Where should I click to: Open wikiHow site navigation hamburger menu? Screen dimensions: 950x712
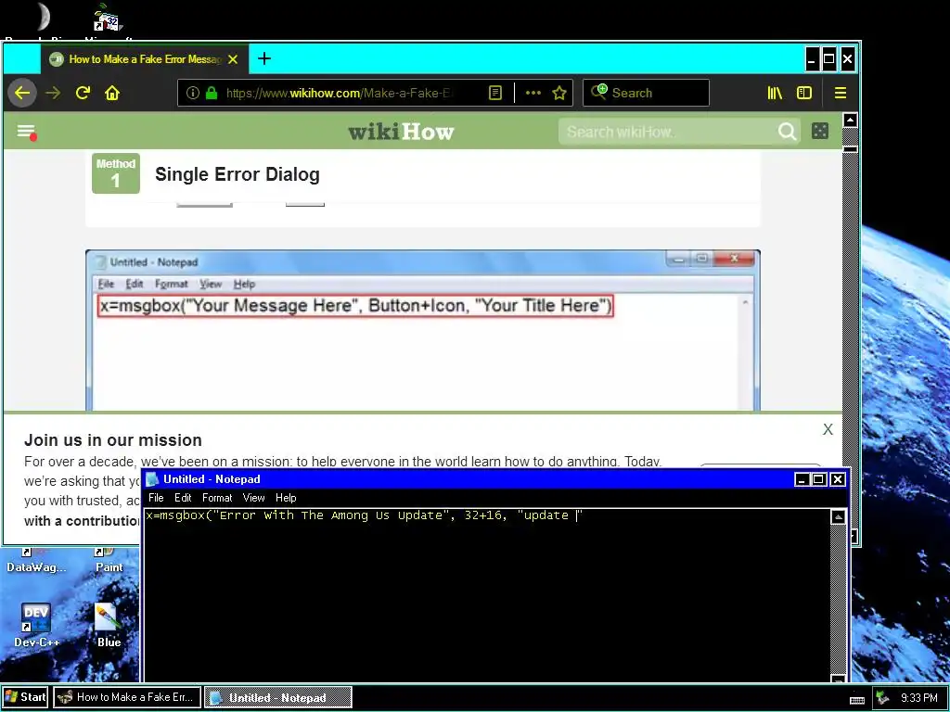coord(26,132)
